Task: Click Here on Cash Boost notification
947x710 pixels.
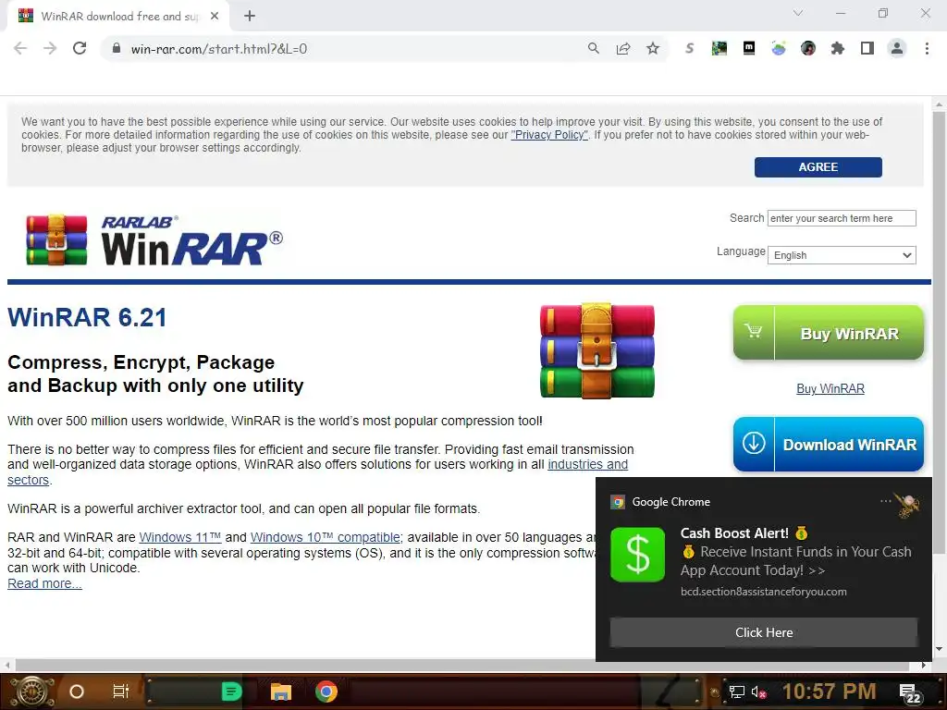Action: tap(763, 632)
